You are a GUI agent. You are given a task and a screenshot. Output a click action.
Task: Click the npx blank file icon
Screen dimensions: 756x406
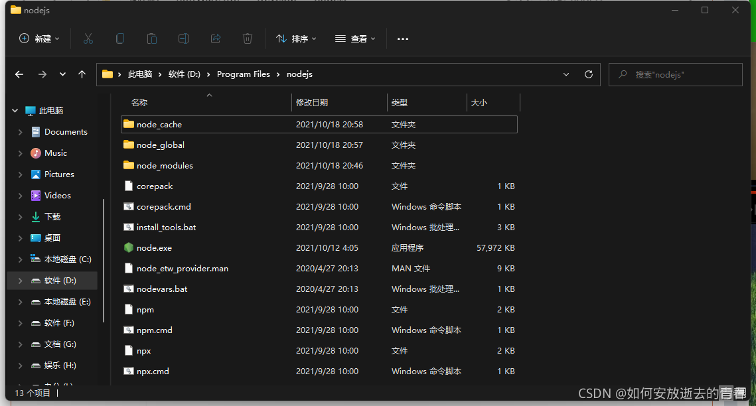click(128, 351)
